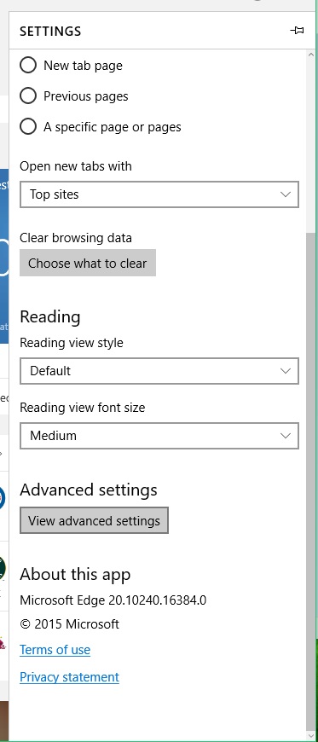Click the scrollbar up arrow

point(311,55)
